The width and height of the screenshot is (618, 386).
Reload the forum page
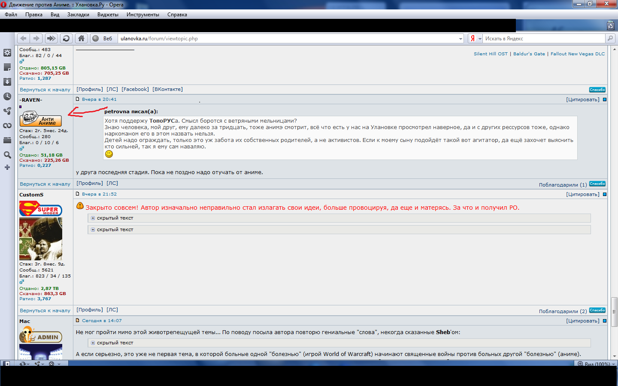(x=66, y=39)
